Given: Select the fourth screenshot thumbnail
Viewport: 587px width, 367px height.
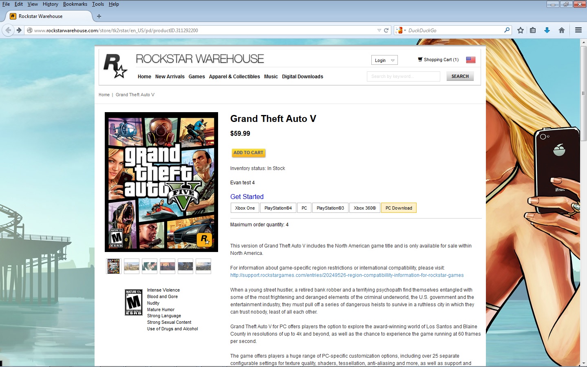Looking at the screenshot, I should pos(168,266).
